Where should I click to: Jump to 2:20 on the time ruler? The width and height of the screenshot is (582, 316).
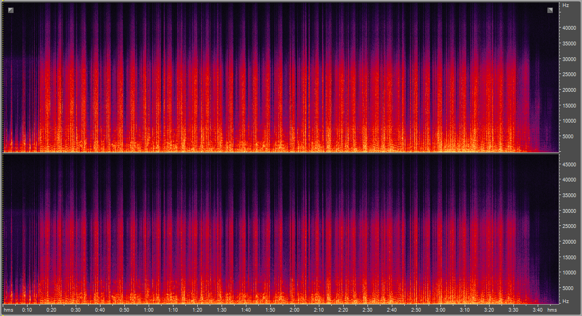(x=343, y=310)
